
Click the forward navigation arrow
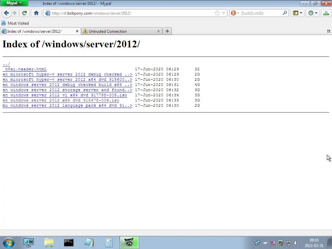coord(15,13)
